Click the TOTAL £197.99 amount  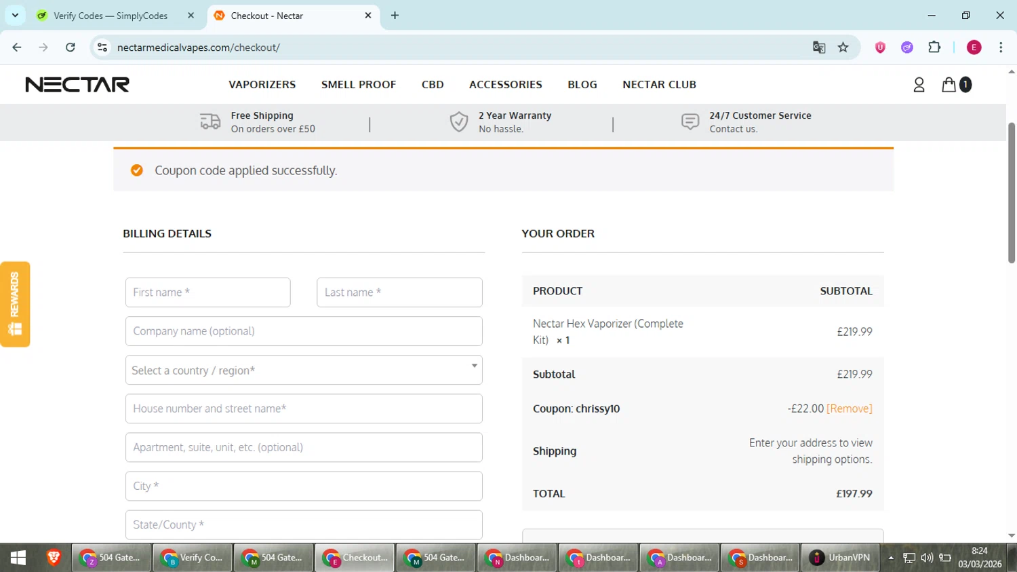[x=854, y=494]
